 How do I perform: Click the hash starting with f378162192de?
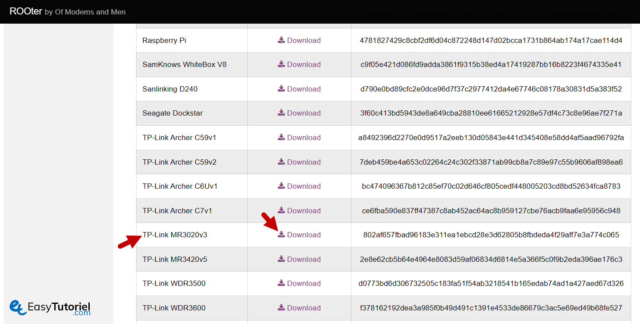[x=491, y=308]
